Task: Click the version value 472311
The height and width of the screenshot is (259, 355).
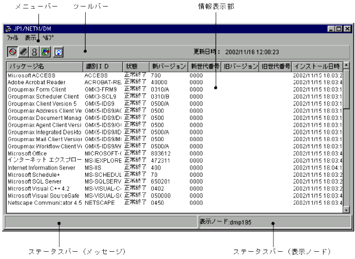Action: (x=160, y=161)
